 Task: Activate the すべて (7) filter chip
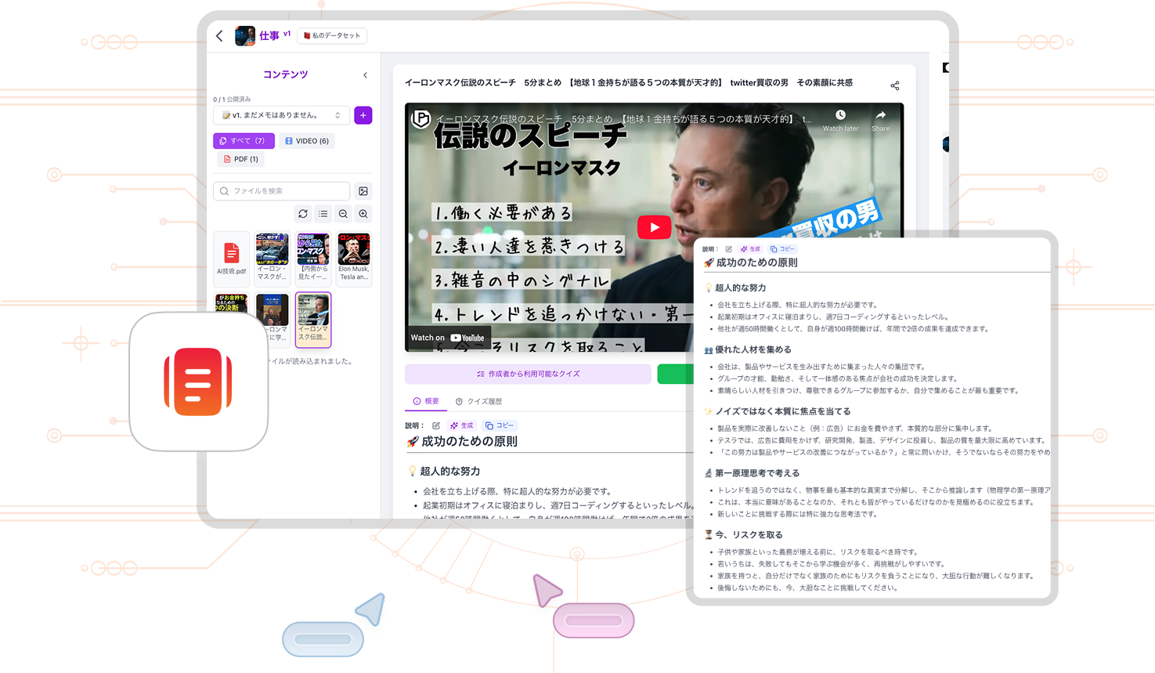coord(244,140)
